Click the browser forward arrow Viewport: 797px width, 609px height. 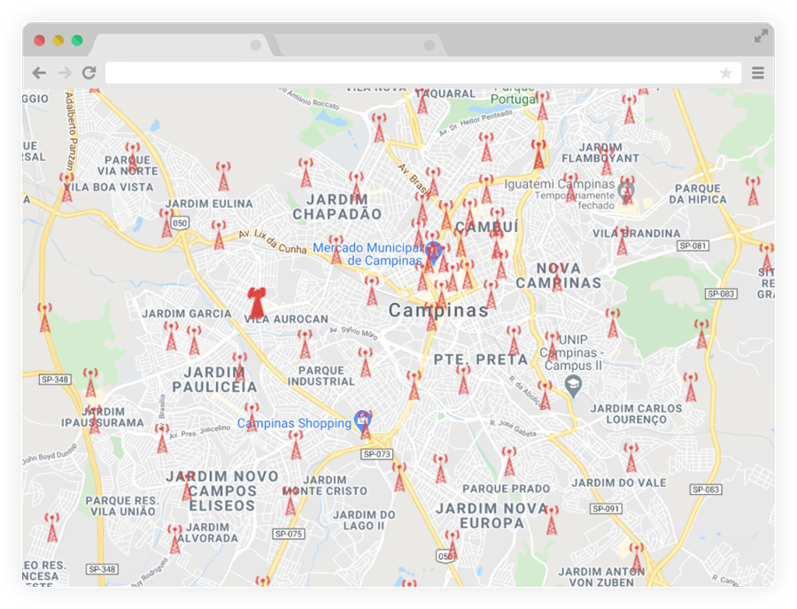[65, 73]
